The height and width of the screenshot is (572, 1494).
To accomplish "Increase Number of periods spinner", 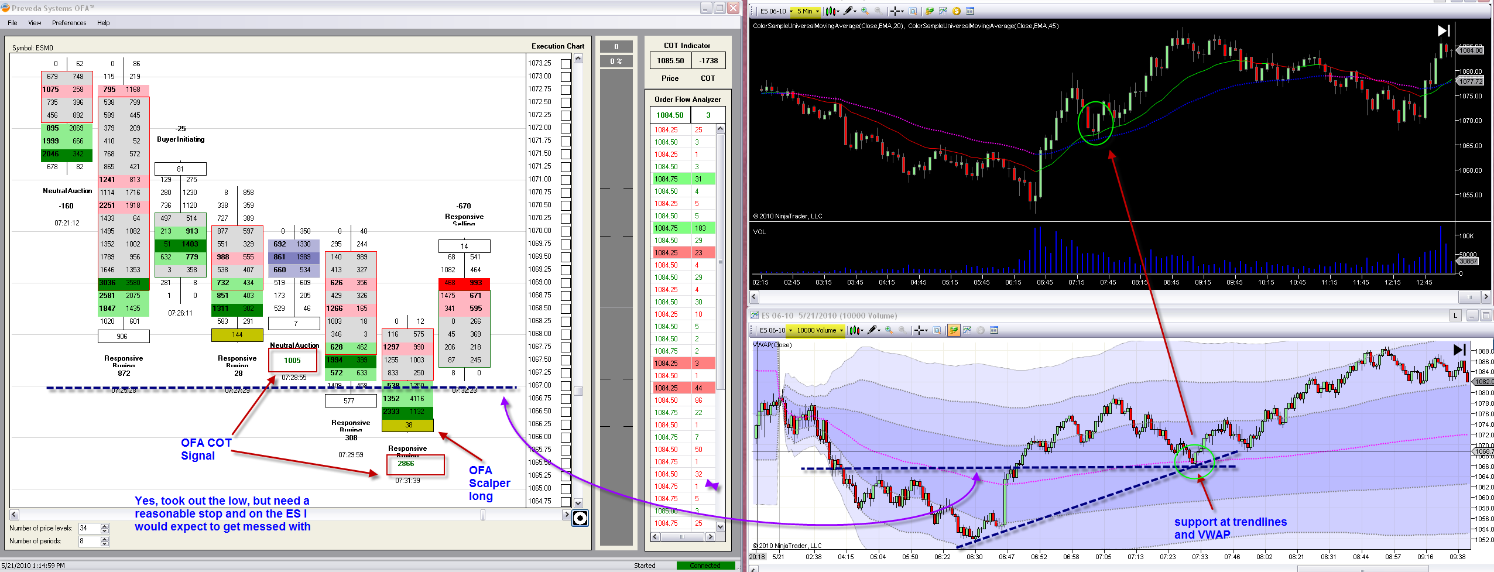I will (105, 539).
